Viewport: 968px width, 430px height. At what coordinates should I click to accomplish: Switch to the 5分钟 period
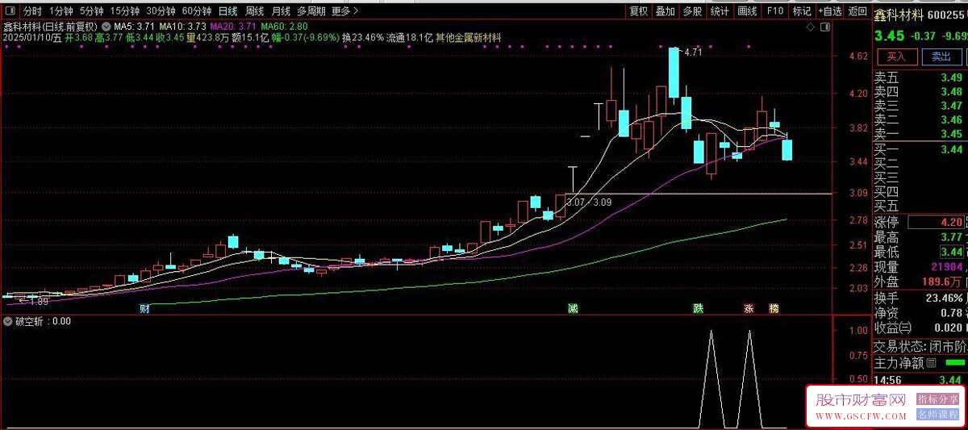click(91, 11)
